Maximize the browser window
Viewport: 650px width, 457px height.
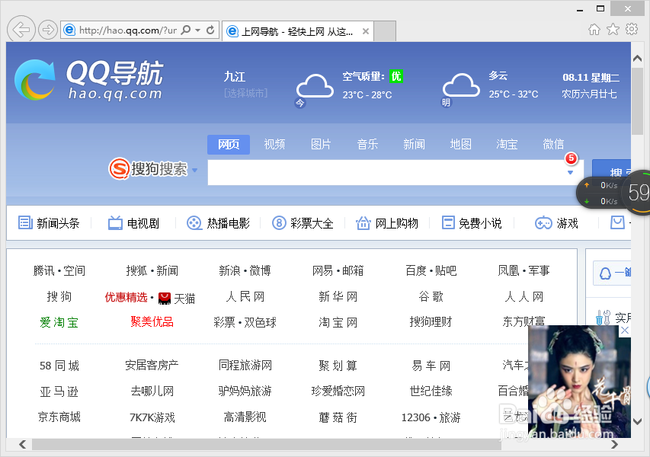pos(600,8)
